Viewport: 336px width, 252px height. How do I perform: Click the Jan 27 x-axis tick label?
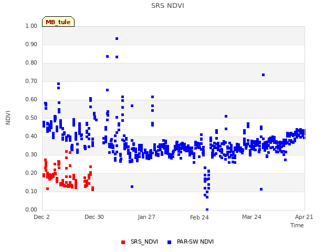coord(146,217)
